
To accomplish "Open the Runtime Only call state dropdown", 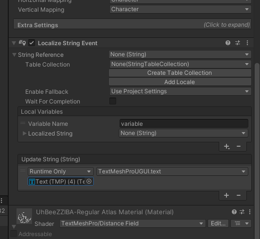I will (x=61, y=171).
